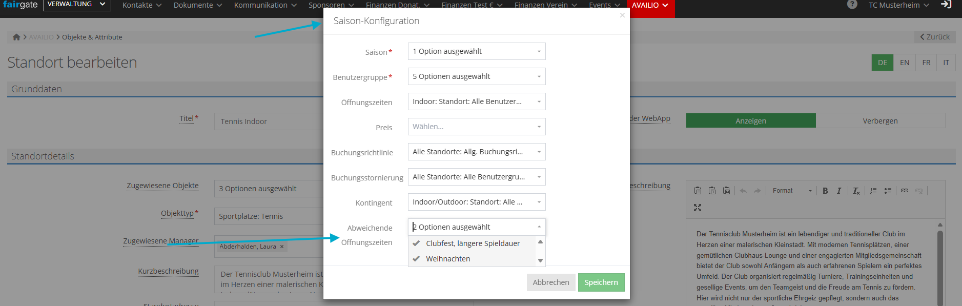
Task: Click the Remove Format icon
Action: click(x=856, y=191)
